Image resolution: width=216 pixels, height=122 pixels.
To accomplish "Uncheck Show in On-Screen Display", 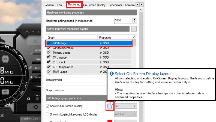I will coord(47,106).
